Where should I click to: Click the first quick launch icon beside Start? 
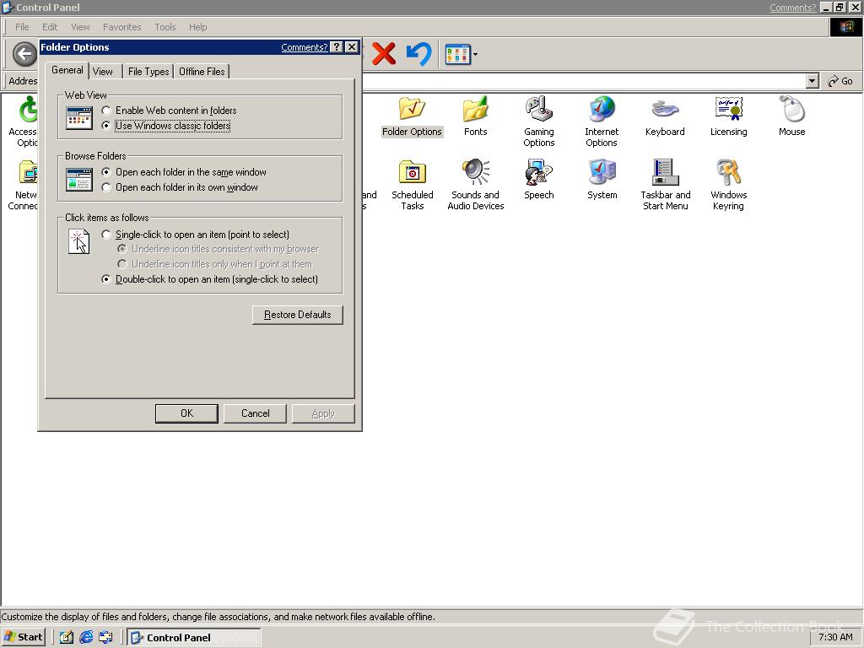67,637
